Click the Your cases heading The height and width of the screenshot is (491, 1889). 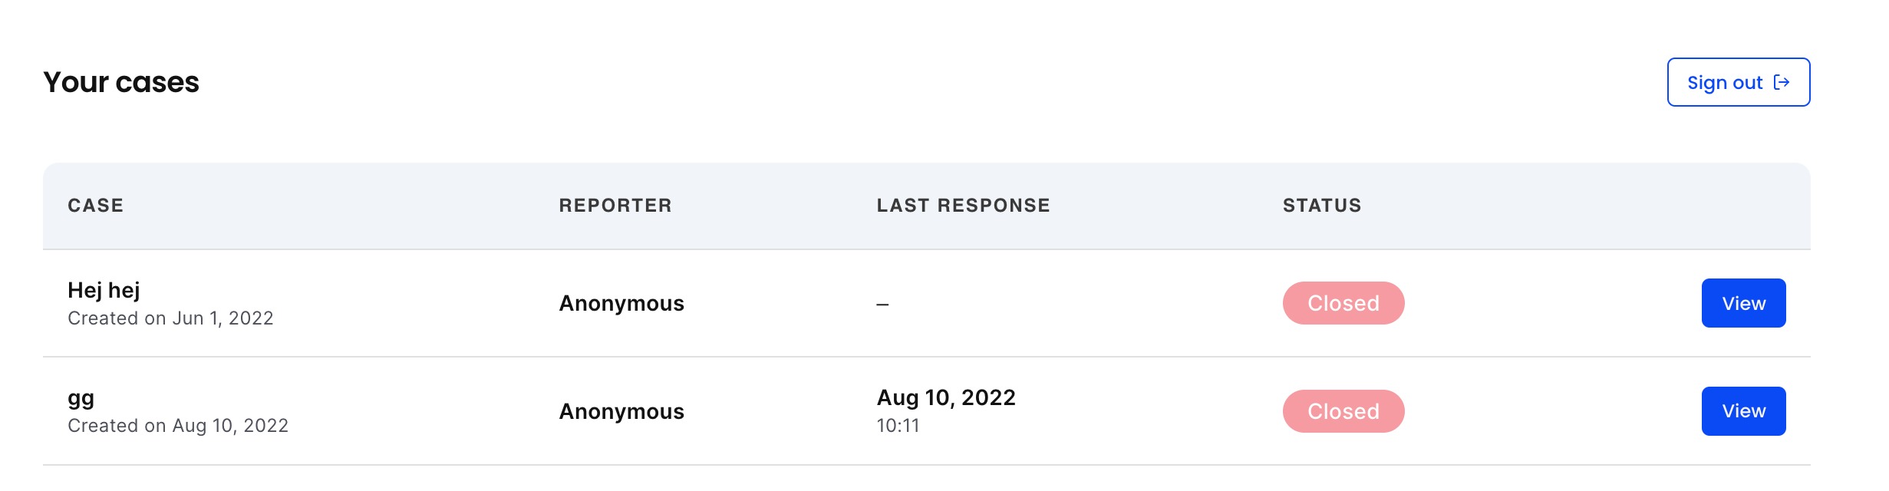tap(121, 82)
